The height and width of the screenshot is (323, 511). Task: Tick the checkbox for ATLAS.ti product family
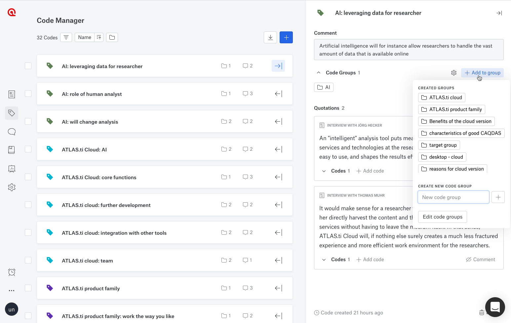[28, 288]
